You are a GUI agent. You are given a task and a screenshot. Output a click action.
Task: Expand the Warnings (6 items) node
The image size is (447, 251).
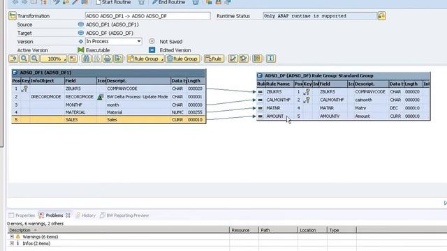[12, 237]
